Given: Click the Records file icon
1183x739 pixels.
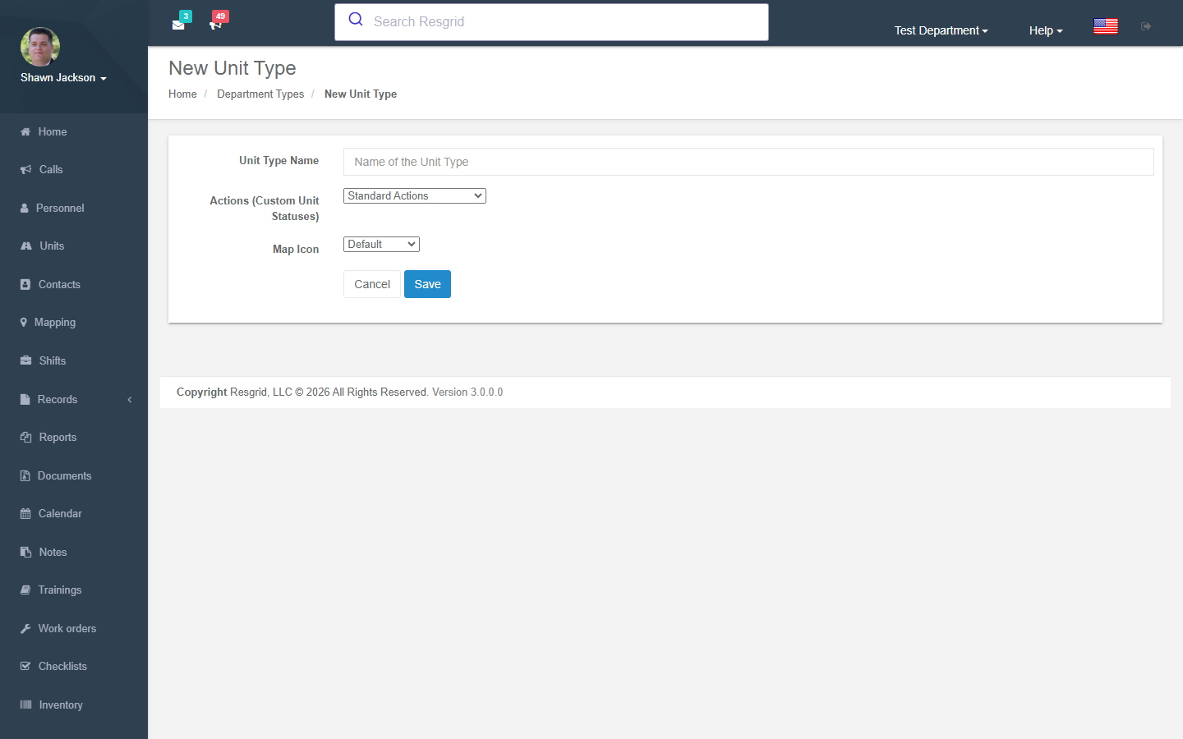Looking at the screenshot, I should point(25,400).
